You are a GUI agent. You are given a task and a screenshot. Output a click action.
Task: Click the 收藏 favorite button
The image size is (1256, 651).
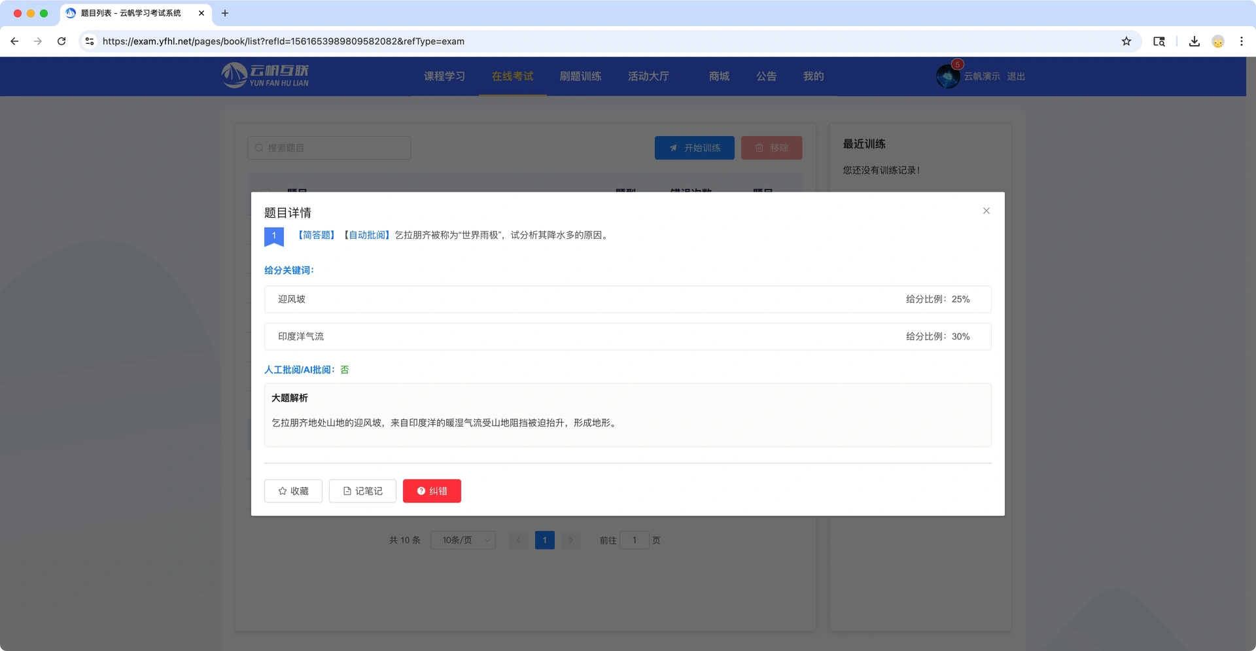(293, 491)
